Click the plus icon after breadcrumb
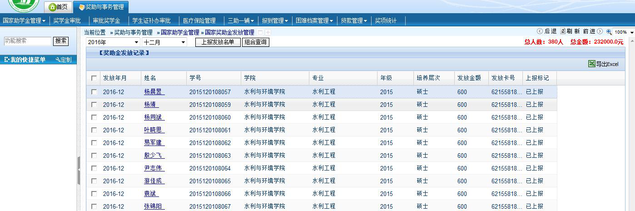 click(268, 32)
